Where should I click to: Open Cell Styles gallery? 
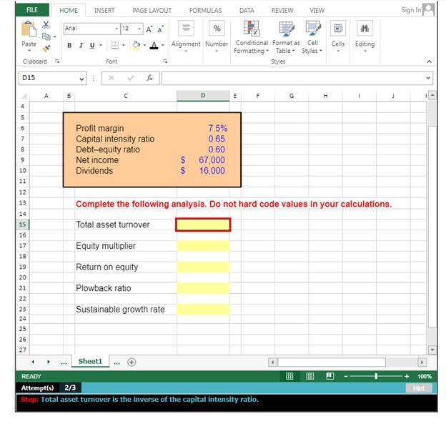pos(312,37)
